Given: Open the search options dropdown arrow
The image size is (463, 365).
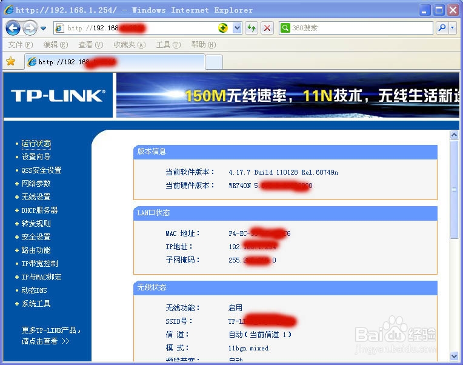Looking at the screenshot, I should (x=452, y=28).
